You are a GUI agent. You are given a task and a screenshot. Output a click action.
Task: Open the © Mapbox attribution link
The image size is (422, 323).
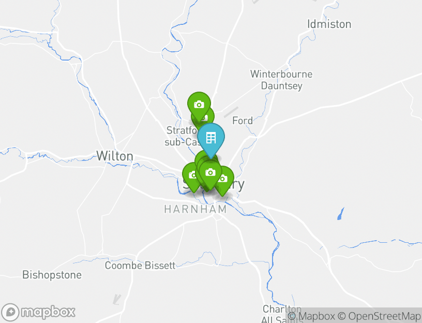311,316
